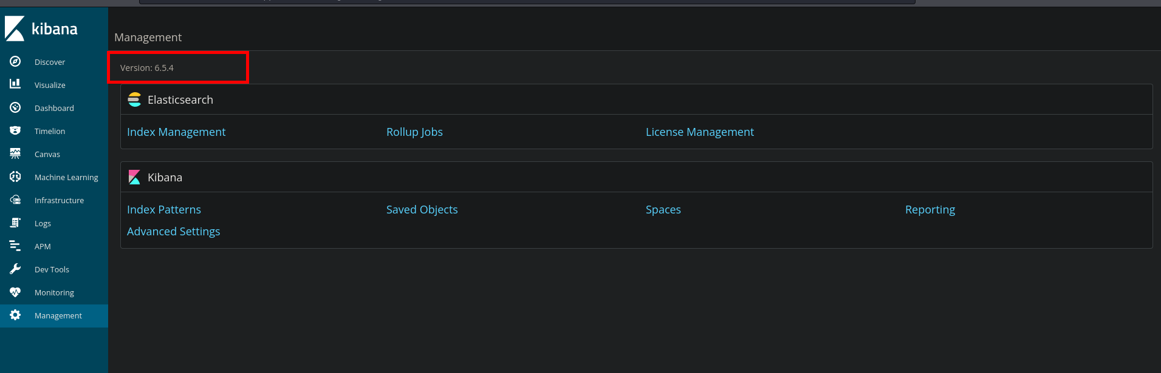
Task: Open Discover via compass icon
Action: coord(15,62)
